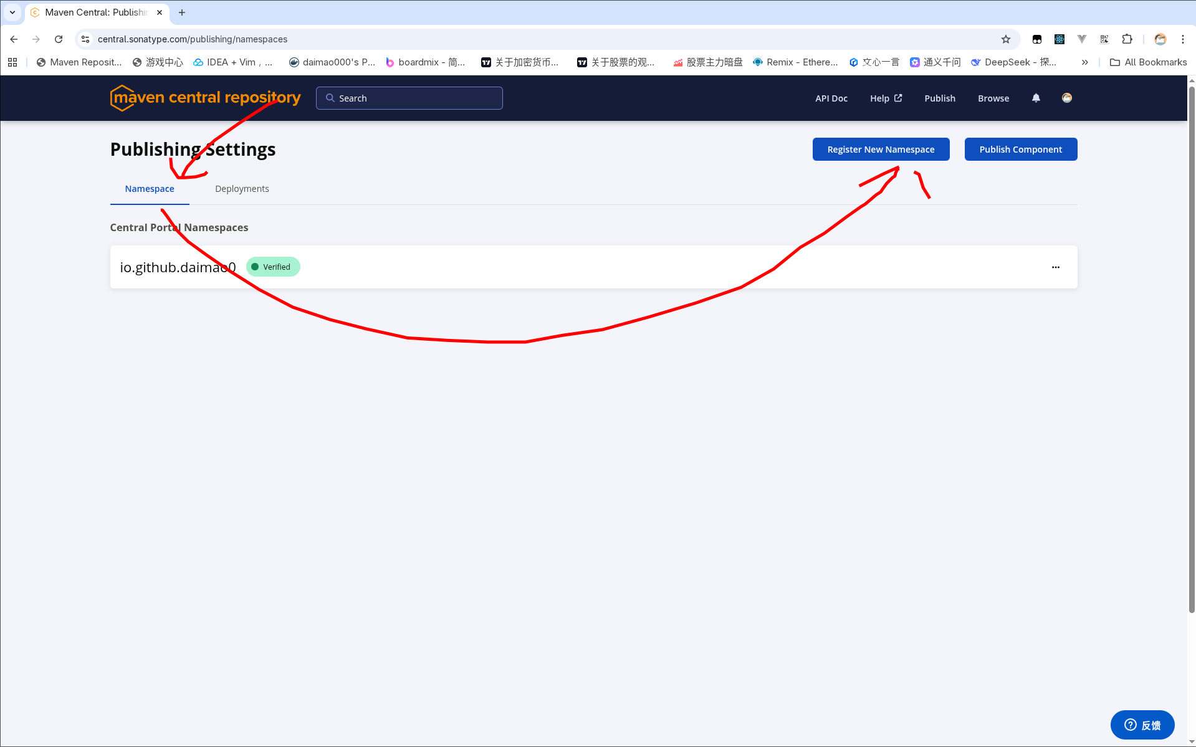
Task: View site information icon in address bar
Action: point(85,39)
